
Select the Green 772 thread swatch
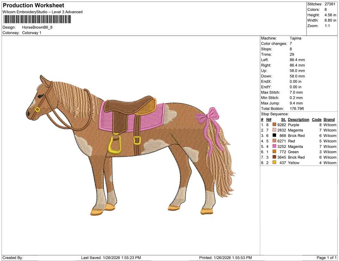(x=274, y=152)
